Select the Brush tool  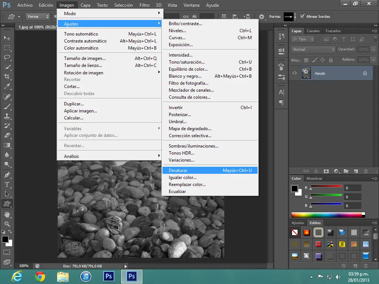tap(7, 106)
